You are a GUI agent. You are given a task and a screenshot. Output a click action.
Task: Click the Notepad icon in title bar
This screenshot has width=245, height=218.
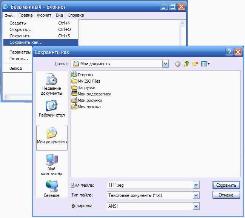pyautogui.click(x=6, y=7)
